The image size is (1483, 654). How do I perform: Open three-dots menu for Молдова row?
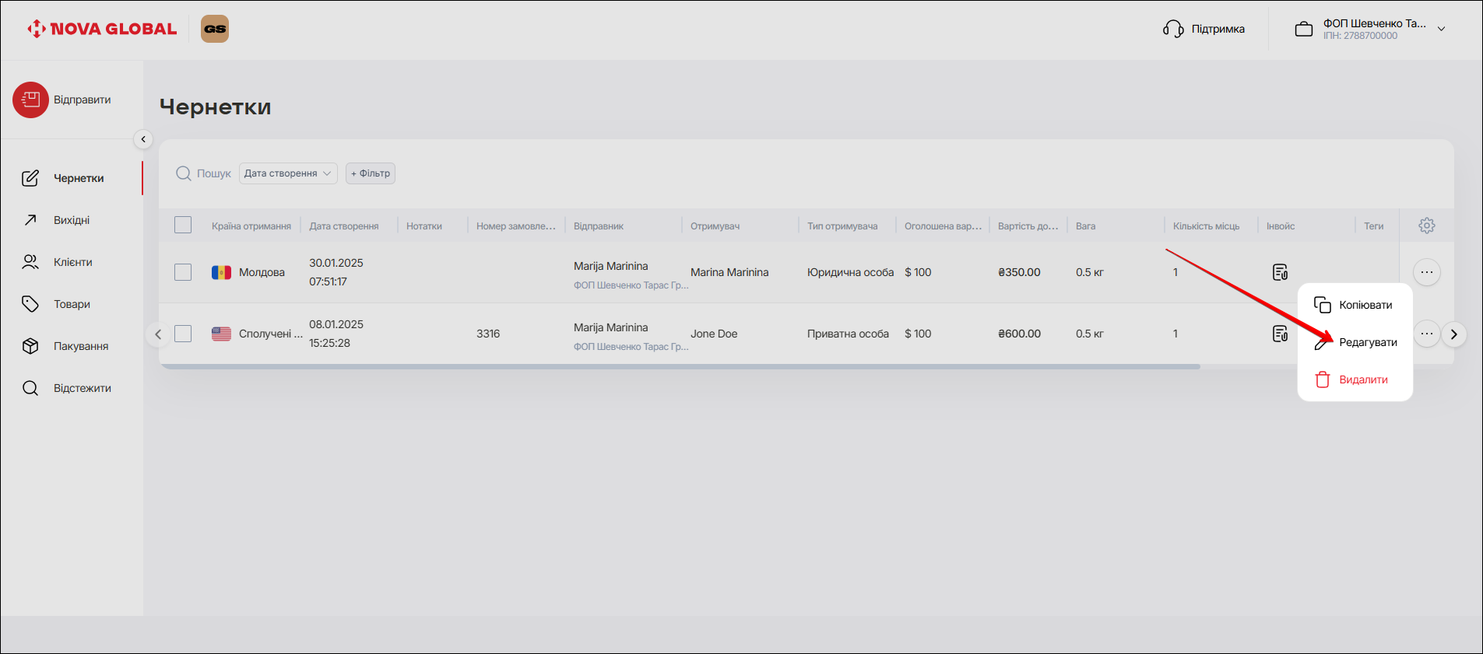pos(1426,272)
